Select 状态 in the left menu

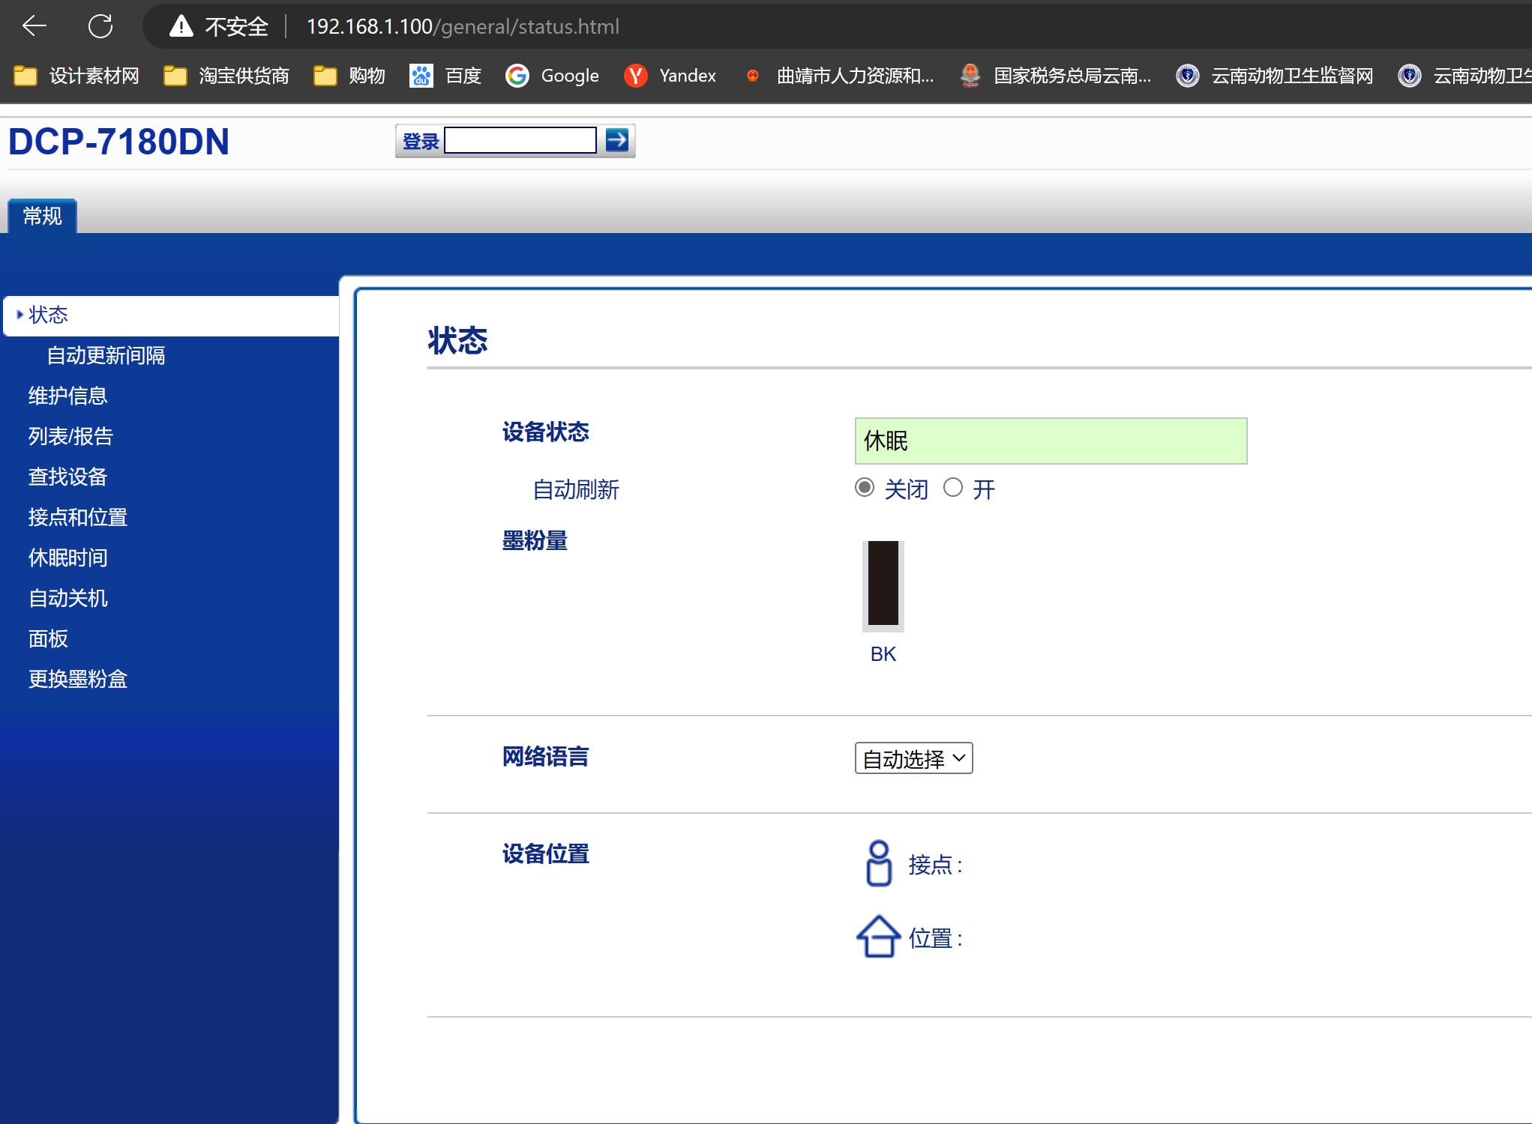[x=48, y=315]
